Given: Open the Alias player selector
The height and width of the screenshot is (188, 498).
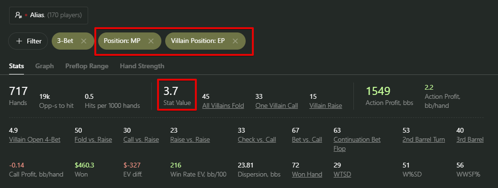Looking at the screenshot, I should 48,15.
